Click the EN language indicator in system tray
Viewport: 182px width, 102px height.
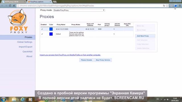pyautogui.click(x=158, y=99)
